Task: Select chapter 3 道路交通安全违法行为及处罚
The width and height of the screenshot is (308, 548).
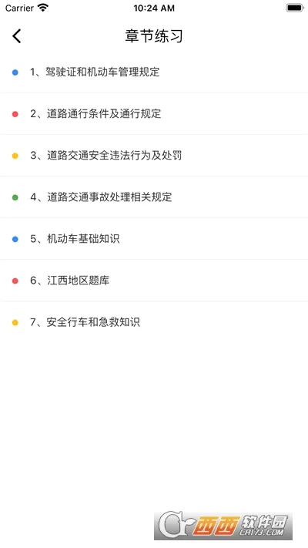Action: click(x=154, y=156)
